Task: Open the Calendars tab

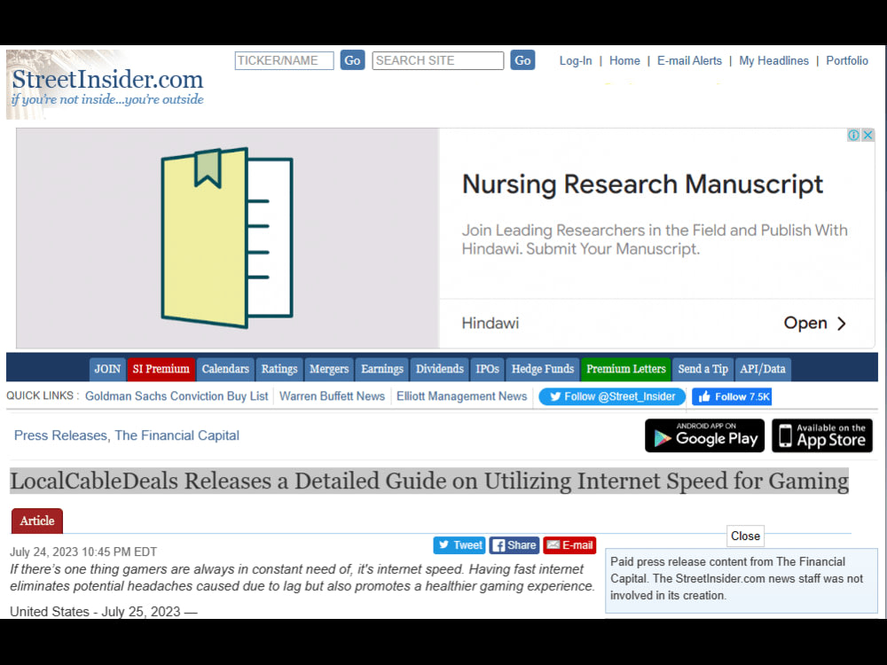Action: [x=225, y=369]
